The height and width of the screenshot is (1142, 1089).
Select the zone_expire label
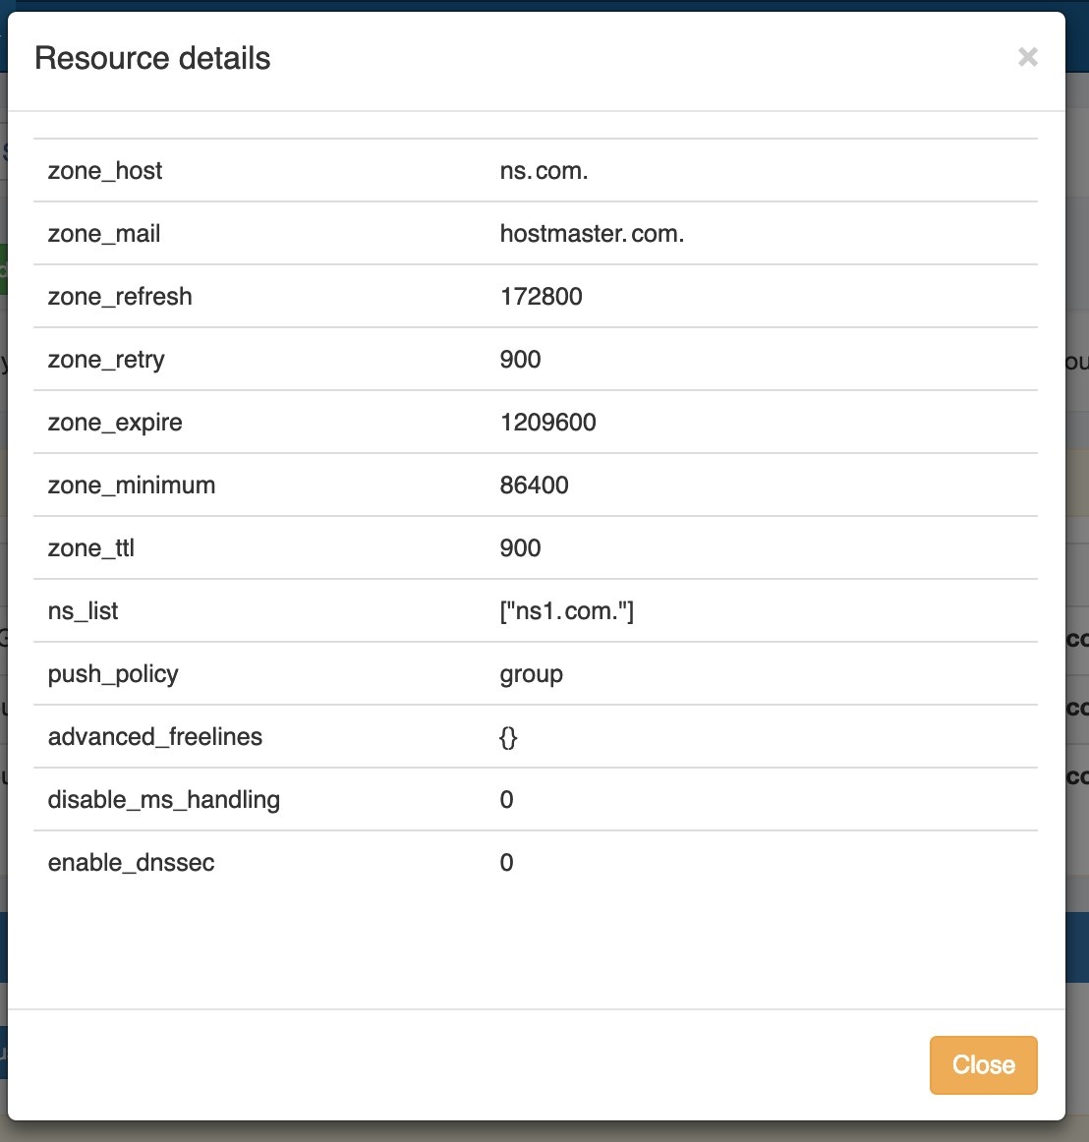point(115,423)
